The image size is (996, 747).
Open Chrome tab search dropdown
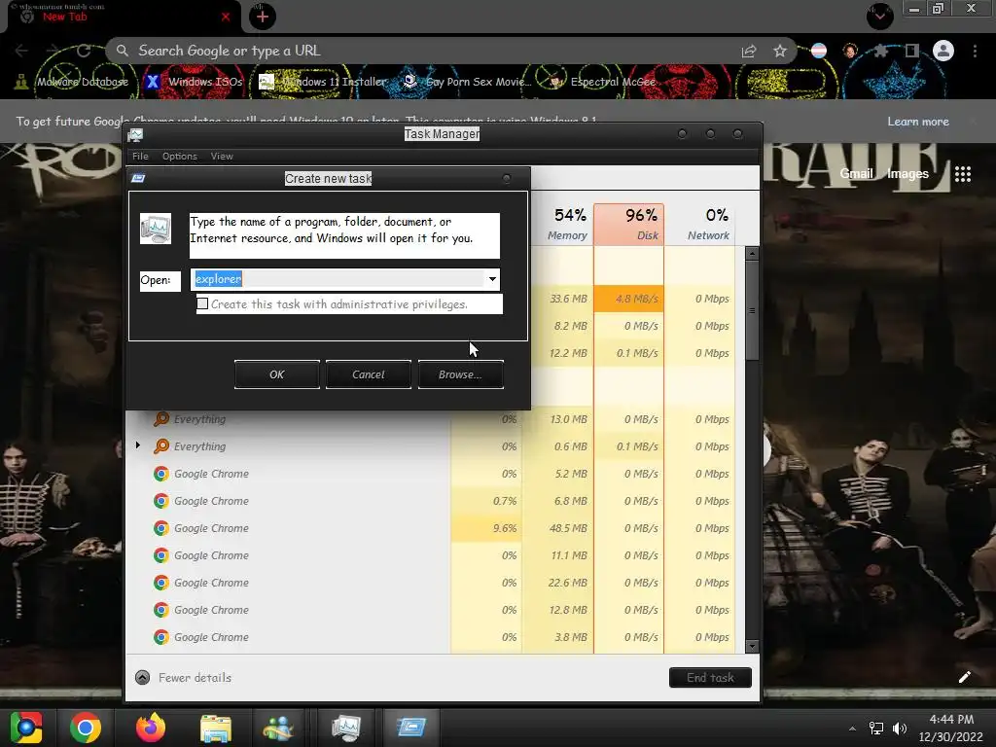pos(879,16)
